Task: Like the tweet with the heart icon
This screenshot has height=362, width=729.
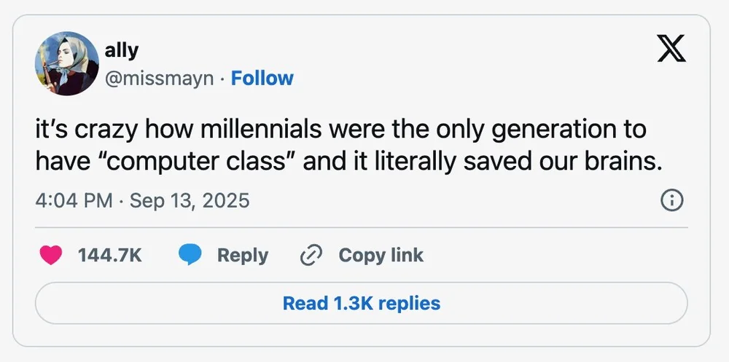Action: click(x=50, y=255)
